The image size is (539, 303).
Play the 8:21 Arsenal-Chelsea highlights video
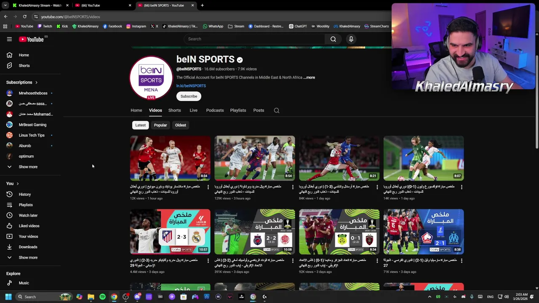339,158
